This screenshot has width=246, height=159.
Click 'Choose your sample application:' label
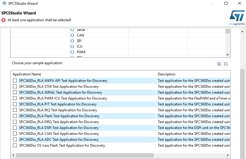(x=37, y=63)
